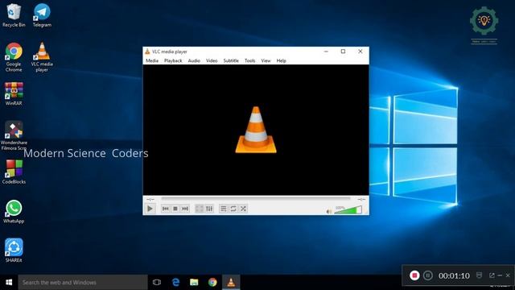Toggle loop mode in VLC
515x290 pixels.
[233, 209]
